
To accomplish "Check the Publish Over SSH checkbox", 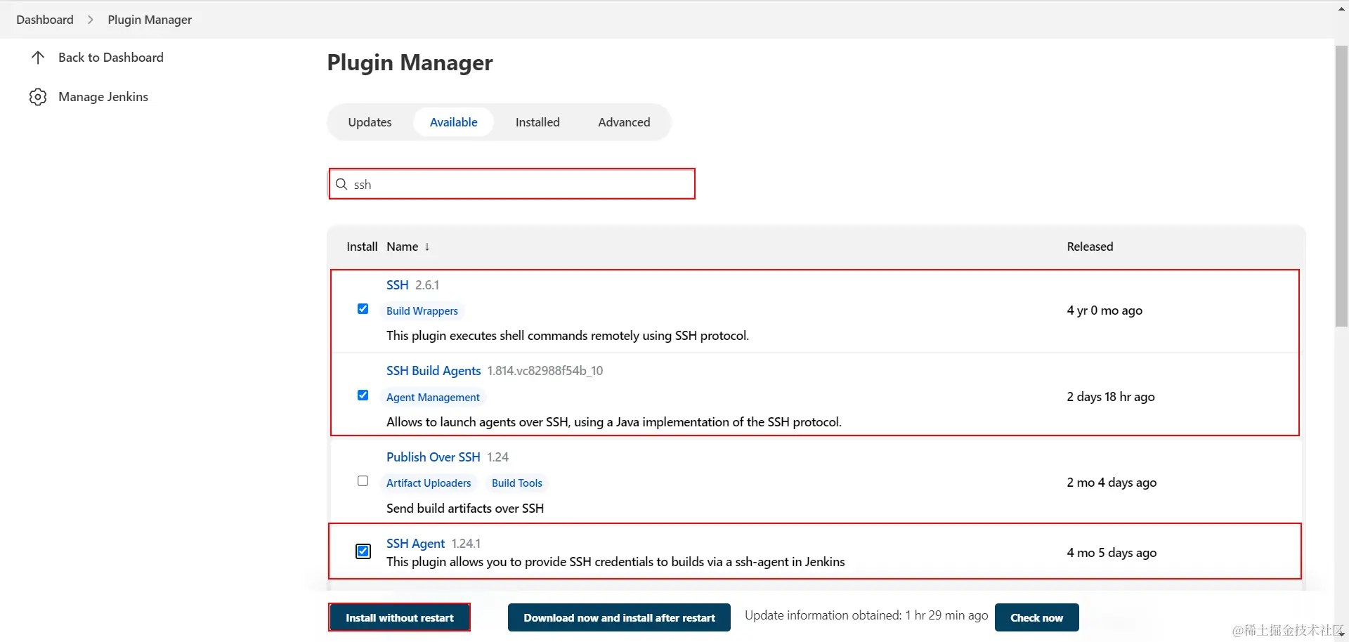I will tap(363, 481).
